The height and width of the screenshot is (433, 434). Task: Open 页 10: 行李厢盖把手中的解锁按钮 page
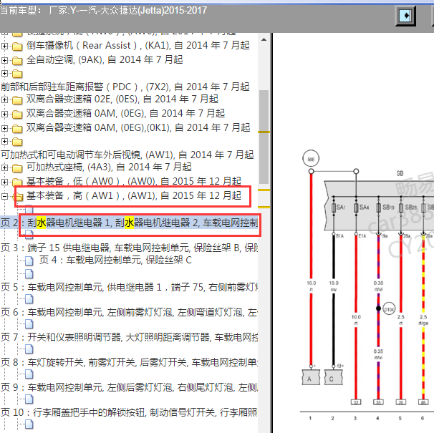[x=129, y=412]
